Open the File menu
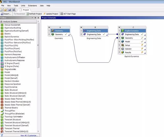 3,6
